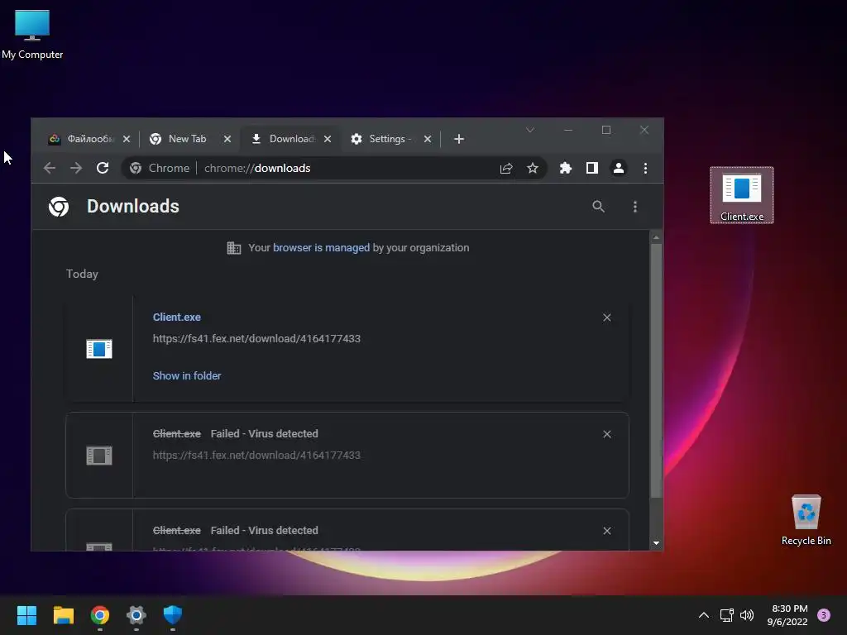This screenshot has height=635, width=847.
Task: Open Downloads page more actions menu
Action: [x=635, y=206]
